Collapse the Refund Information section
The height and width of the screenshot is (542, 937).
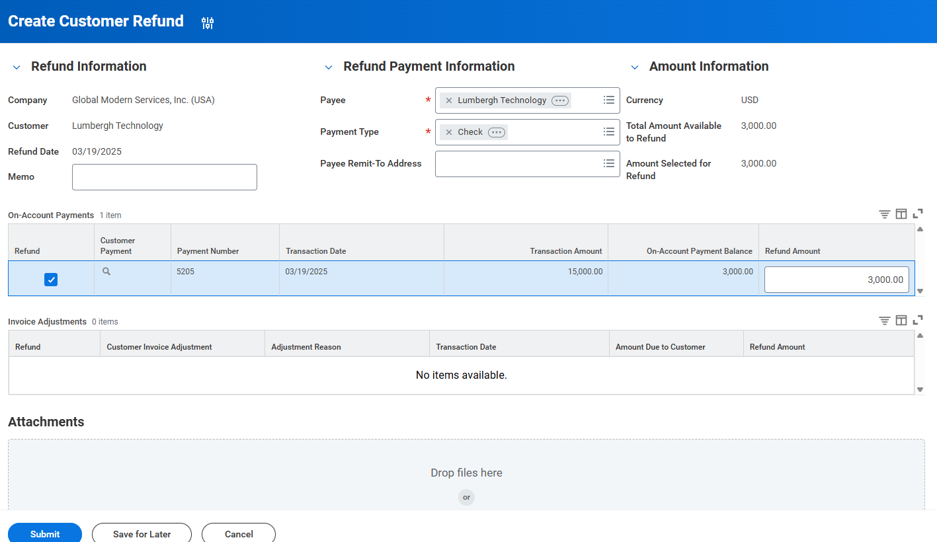coord(17,67)
